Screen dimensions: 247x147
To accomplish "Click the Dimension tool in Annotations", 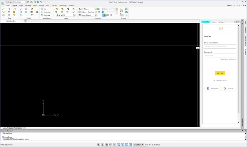I will 46,12.
